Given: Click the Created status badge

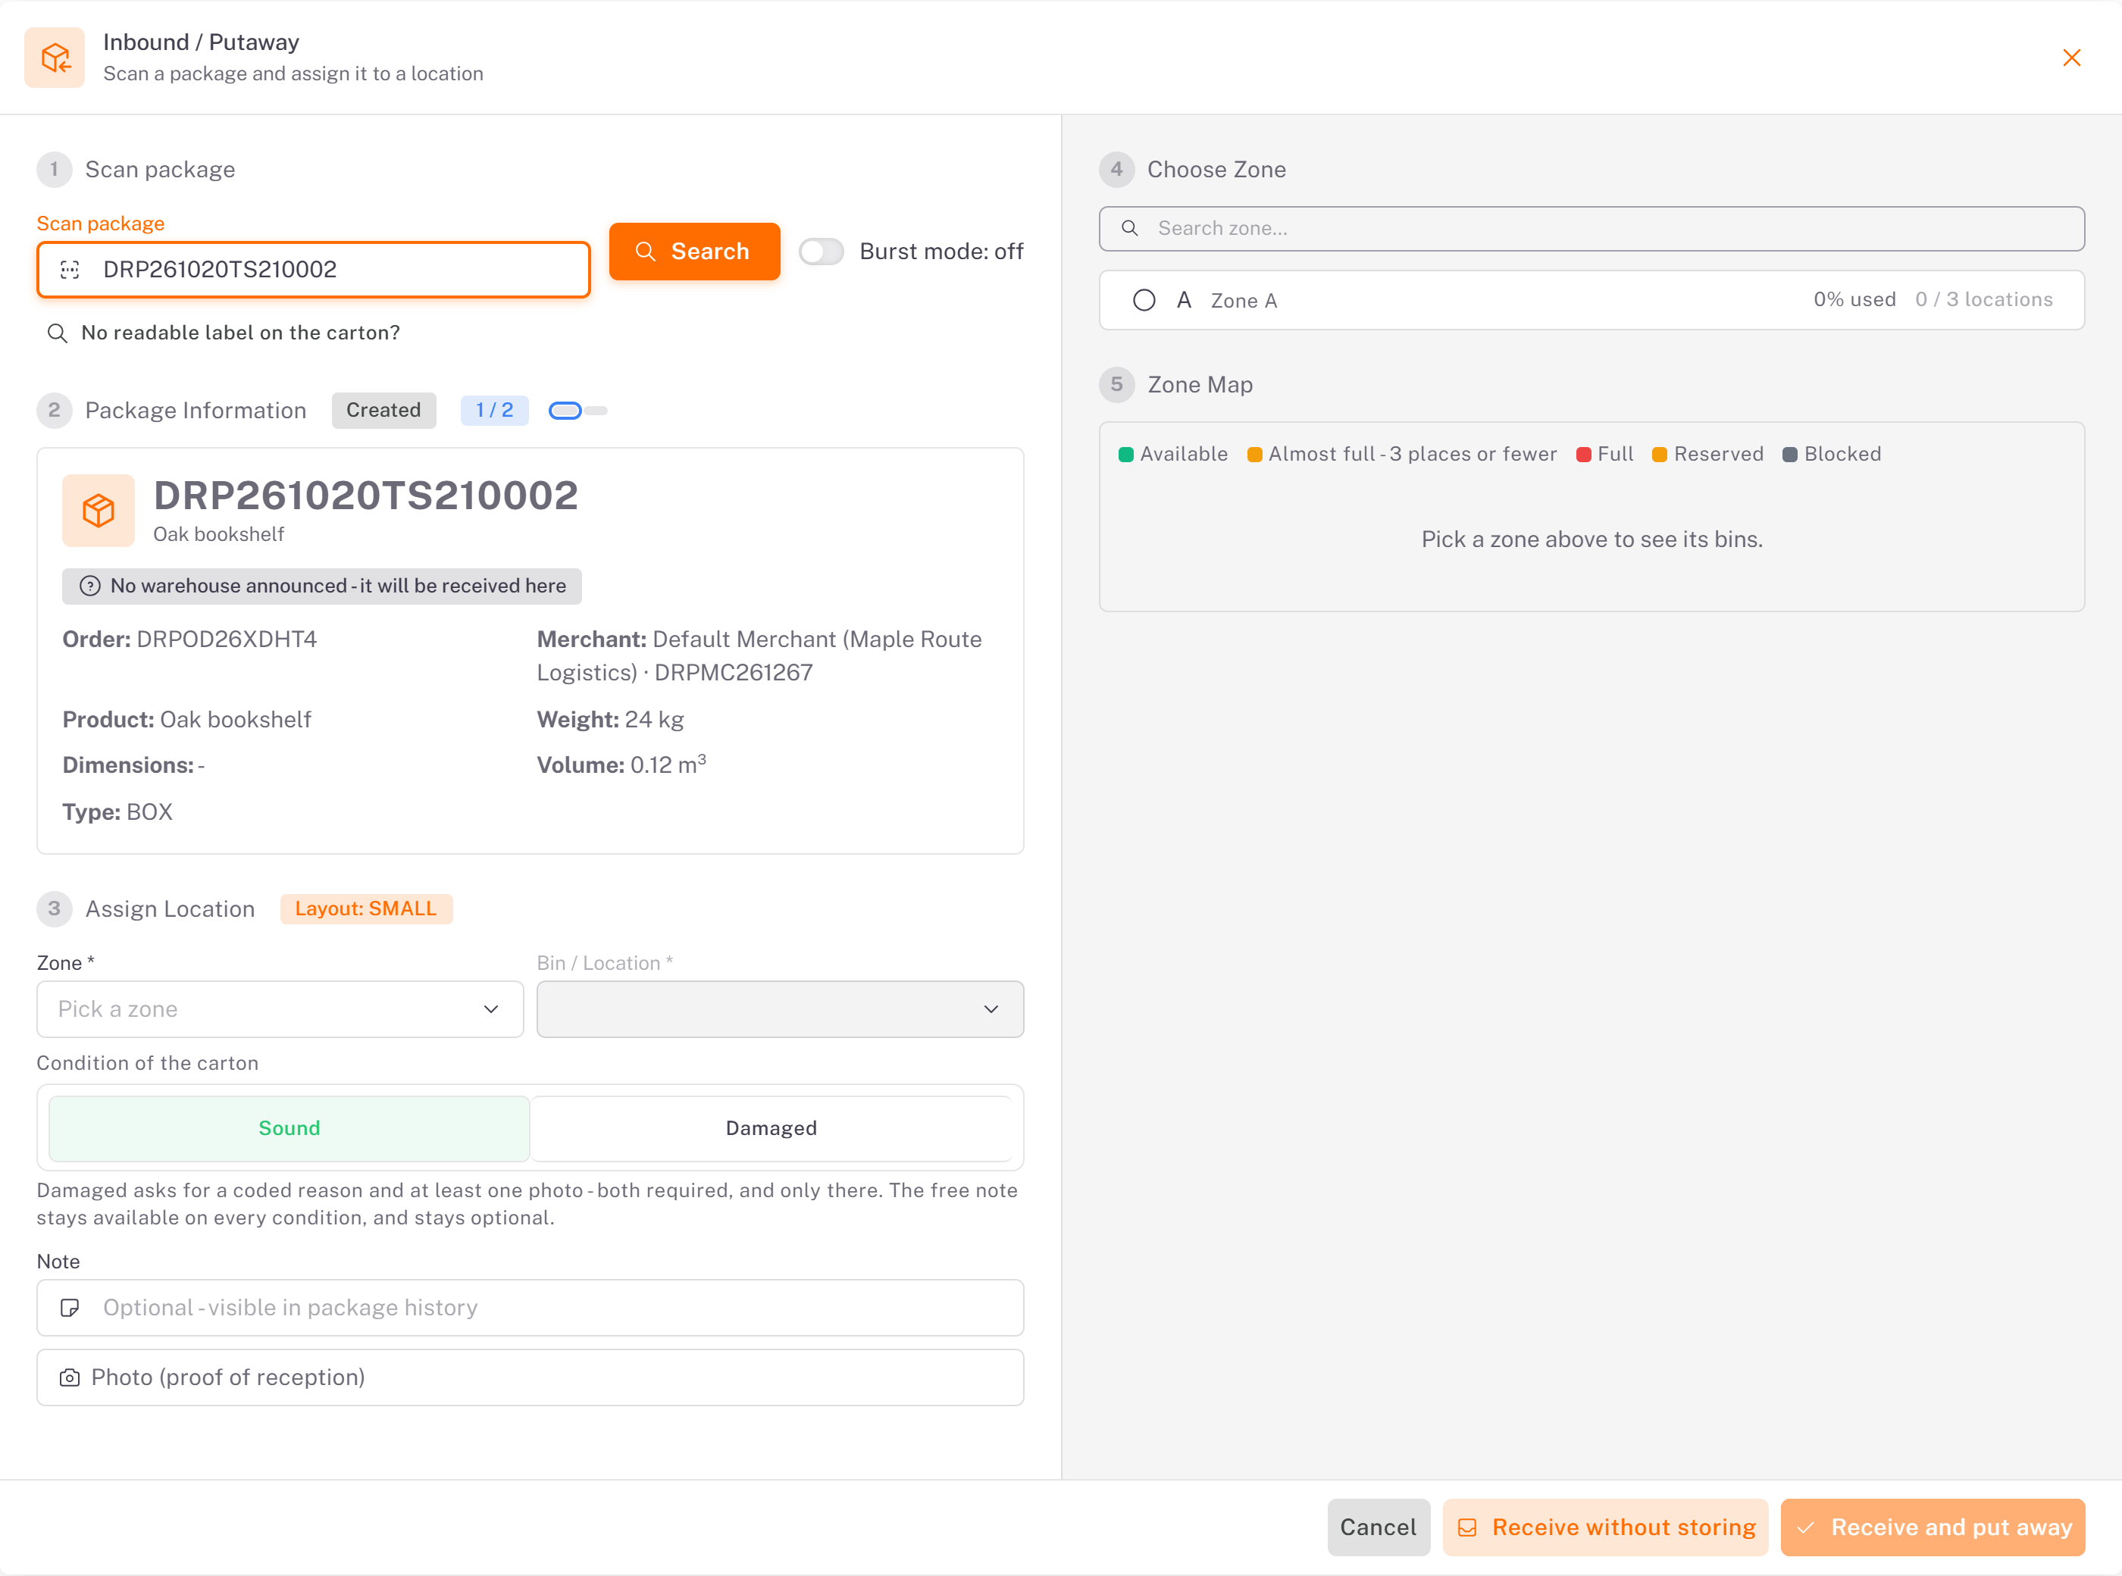Looking at the screenshot, I should (383, 410).
